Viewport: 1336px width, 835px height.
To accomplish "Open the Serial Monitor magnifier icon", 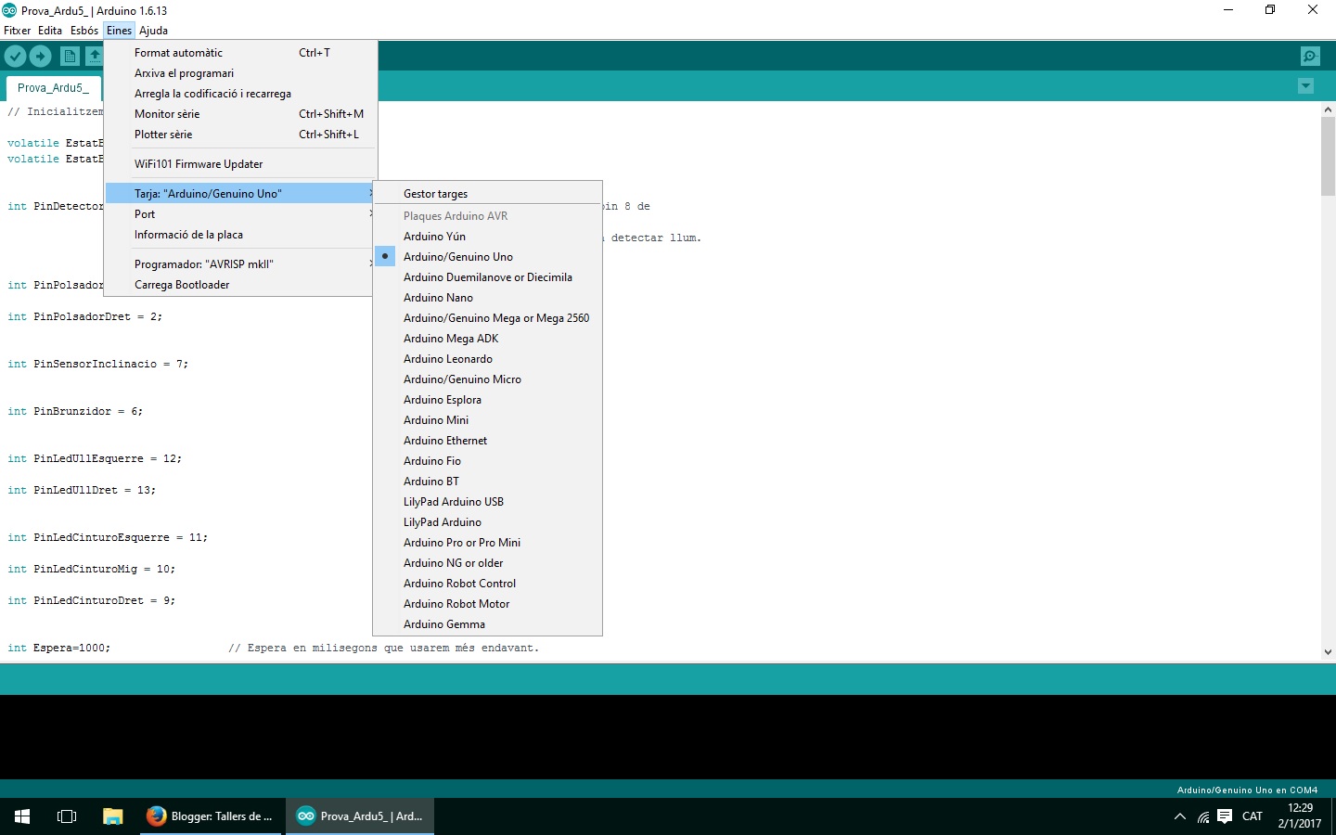I will point(1310,57).
